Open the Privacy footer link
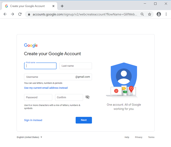The width and height of the screenshot is (171, 147). 139,137
